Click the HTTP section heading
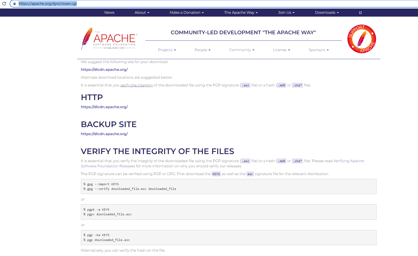Image resolution: width=418 pixels, height=256 pixels. [x=92, y=97]
